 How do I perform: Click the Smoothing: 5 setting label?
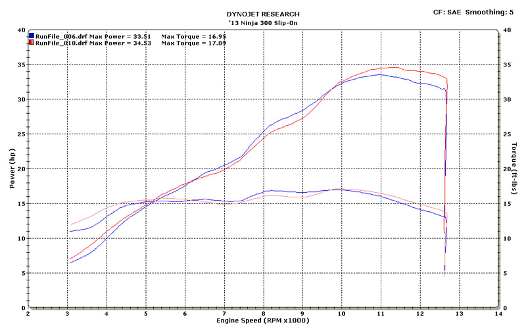(492, 12)
